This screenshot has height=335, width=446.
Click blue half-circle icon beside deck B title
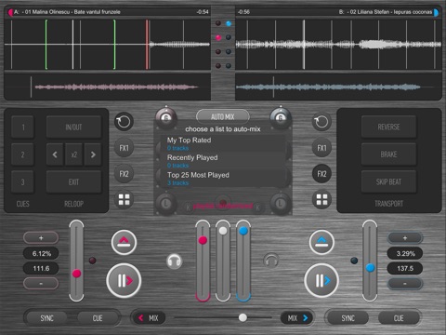(x=436, y=12)
